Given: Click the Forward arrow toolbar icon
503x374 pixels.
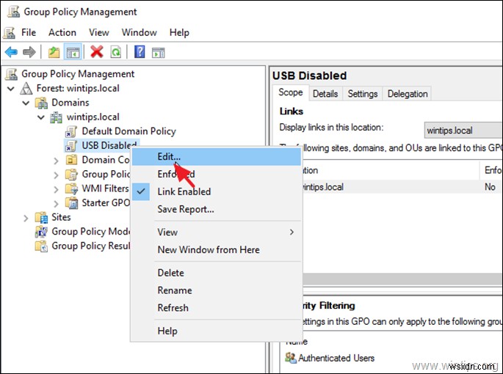Looking at the screenshot, I should tap(29, 52).
